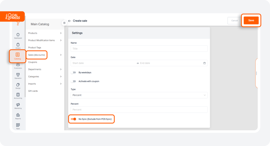Open the Dashboard home icon
Screen dimensions: 270x146
pos(18,35)
